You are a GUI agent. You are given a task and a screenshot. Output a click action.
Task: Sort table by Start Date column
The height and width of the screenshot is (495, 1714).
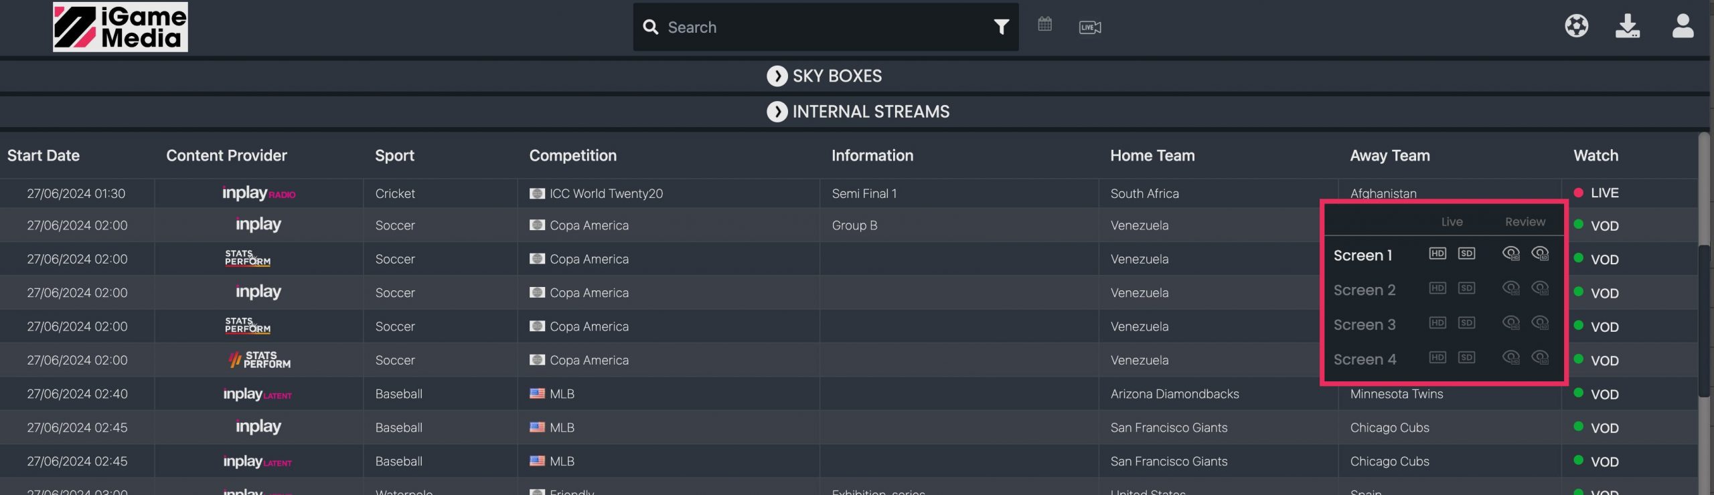pyautogui.click(x=44, y=156)
